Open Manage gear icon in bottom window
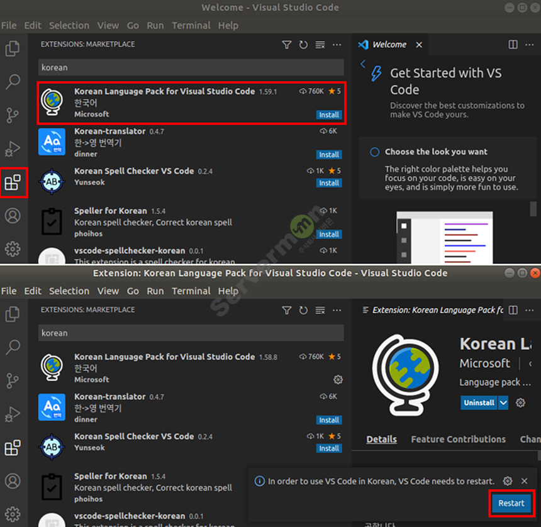Screen dimensions: 541x527 click(x=13, y=514)
